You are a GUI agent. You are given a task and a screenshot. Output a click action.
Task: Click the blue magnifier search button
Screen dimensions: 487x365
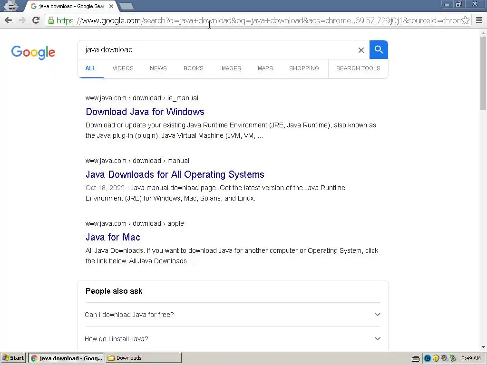pos(379,49)
